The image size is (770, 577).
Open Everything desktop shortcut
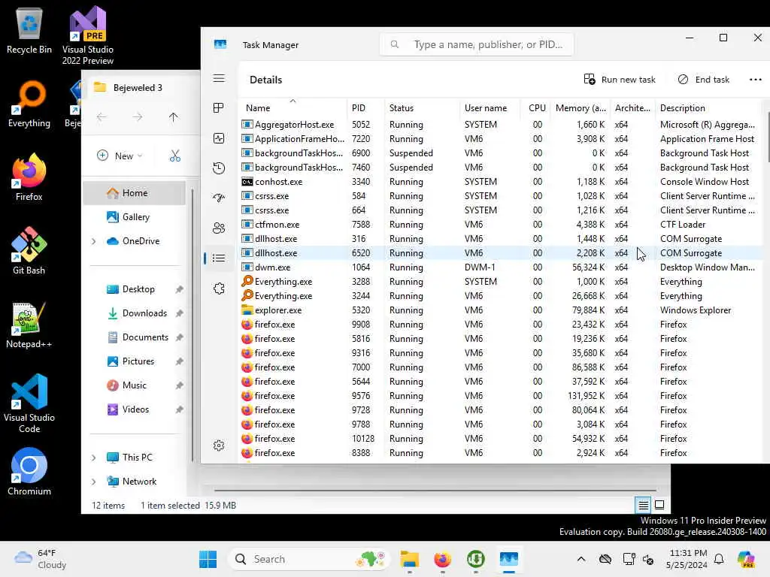29,104
